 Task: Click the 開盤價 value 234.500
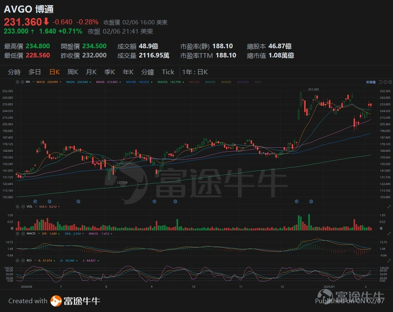tap(94, 46)
